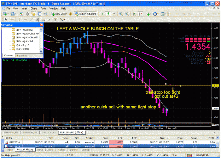Close the Navigator panel
Image resolution: width=221 pixels, height=158 pixels.
(x=41, y=25)
